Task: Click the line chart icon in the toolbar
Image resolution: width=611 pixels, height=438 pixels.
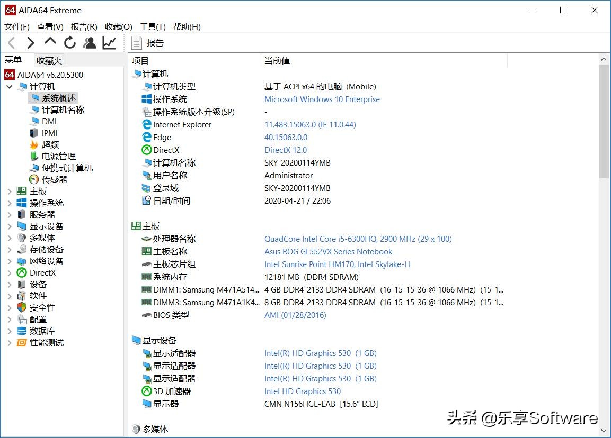Action: [x=109, y=43]
